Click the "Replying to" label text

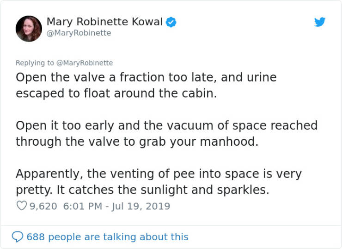[35, 63]
